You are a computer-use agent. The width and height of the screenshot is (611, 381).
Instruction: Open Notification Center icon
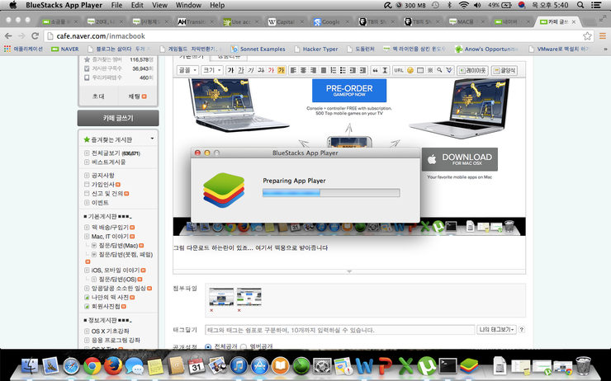pos(596,5)
